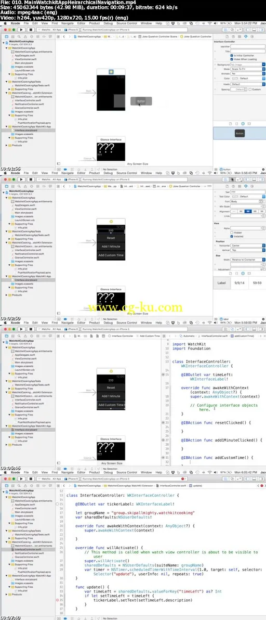Select Media library icon in 00:01:55 frame
This screenshot has height=620, width=266.
250,124
